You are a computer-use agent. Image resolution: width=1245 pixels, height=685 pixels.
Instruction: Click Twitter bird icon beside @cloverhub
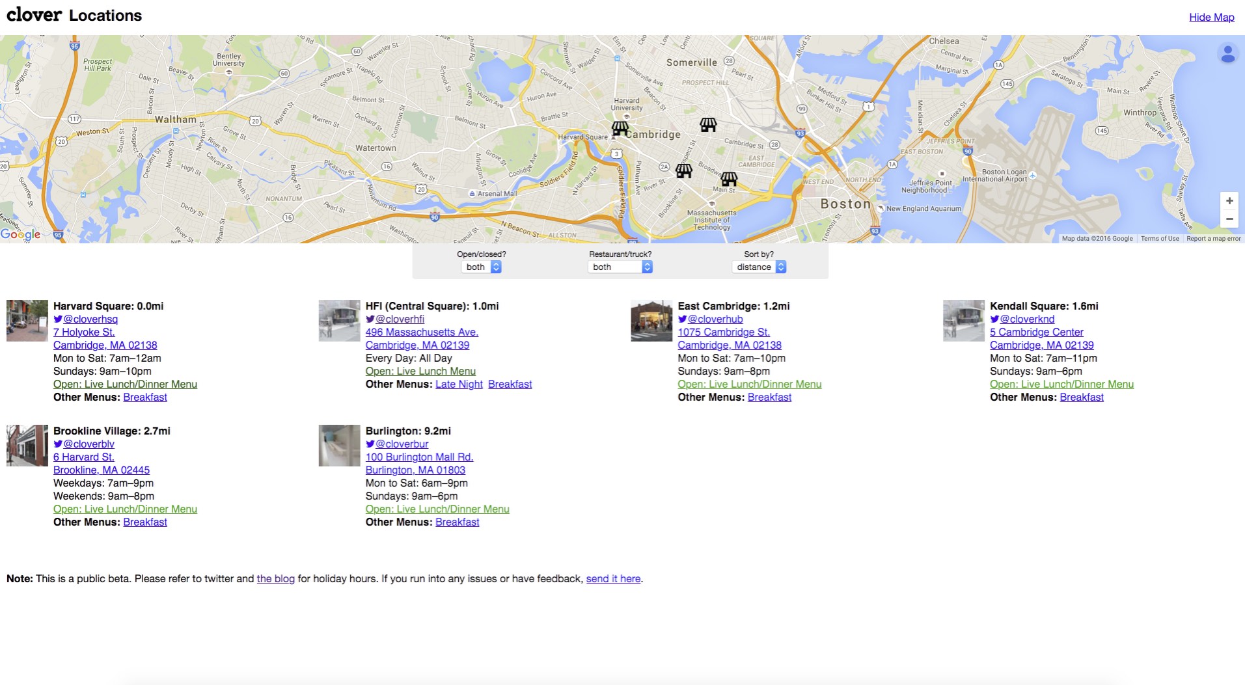click(683, 319)
